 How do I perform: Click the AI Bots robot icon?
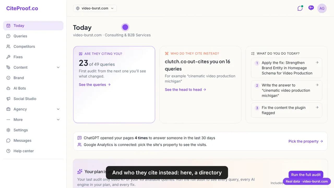pos(8,88)
